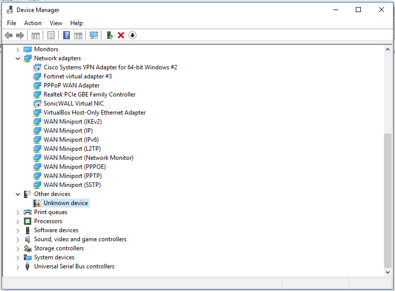
Task: Click the SonicWALL Virtual NIC disabled icon
Action: tap(37, 104)
